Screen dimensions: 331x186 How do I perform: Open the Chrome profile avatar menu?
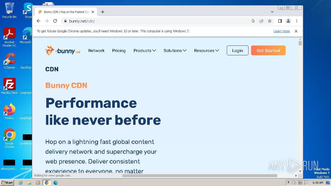click(x=288, y=21)
